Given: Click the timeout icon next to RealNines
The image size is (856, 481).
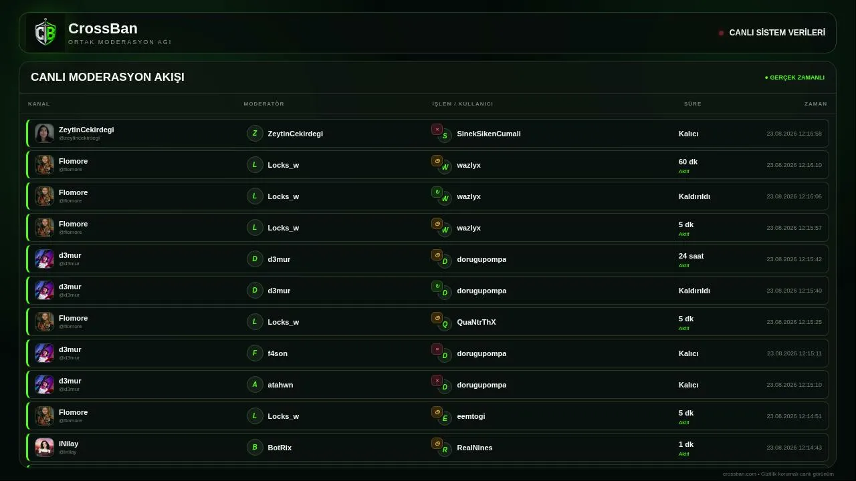Looking at the screenshot, I should (437, 444).
